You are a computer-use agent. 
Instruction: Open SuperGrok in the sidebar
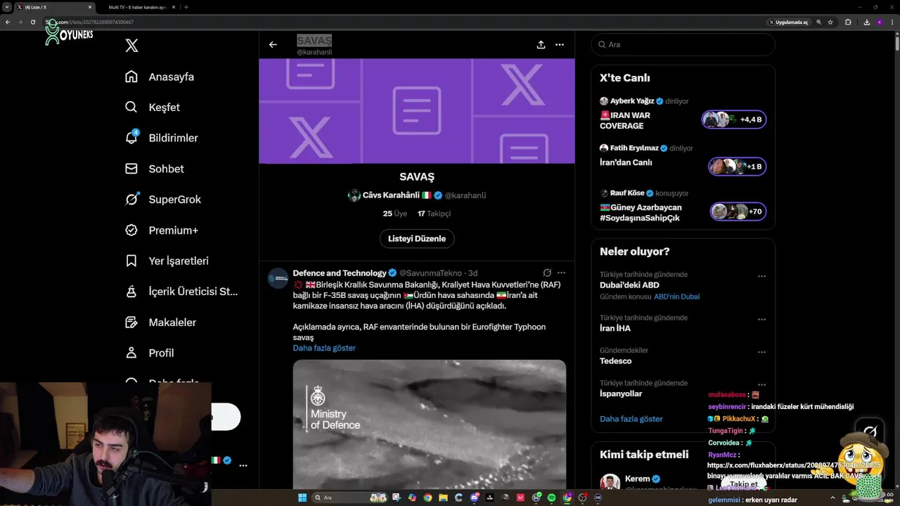162,200
